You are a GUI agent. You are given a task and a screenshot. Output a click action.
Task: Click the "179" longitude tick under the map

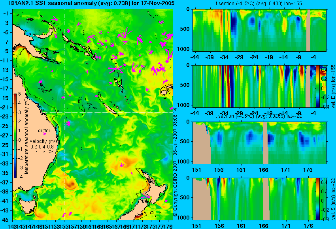click(168, 226)
